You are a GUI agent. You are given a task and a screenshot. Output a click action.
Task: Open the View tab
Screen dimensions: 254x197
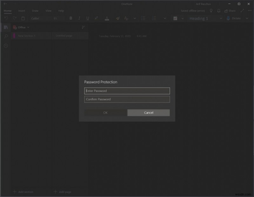click(49, 11)
